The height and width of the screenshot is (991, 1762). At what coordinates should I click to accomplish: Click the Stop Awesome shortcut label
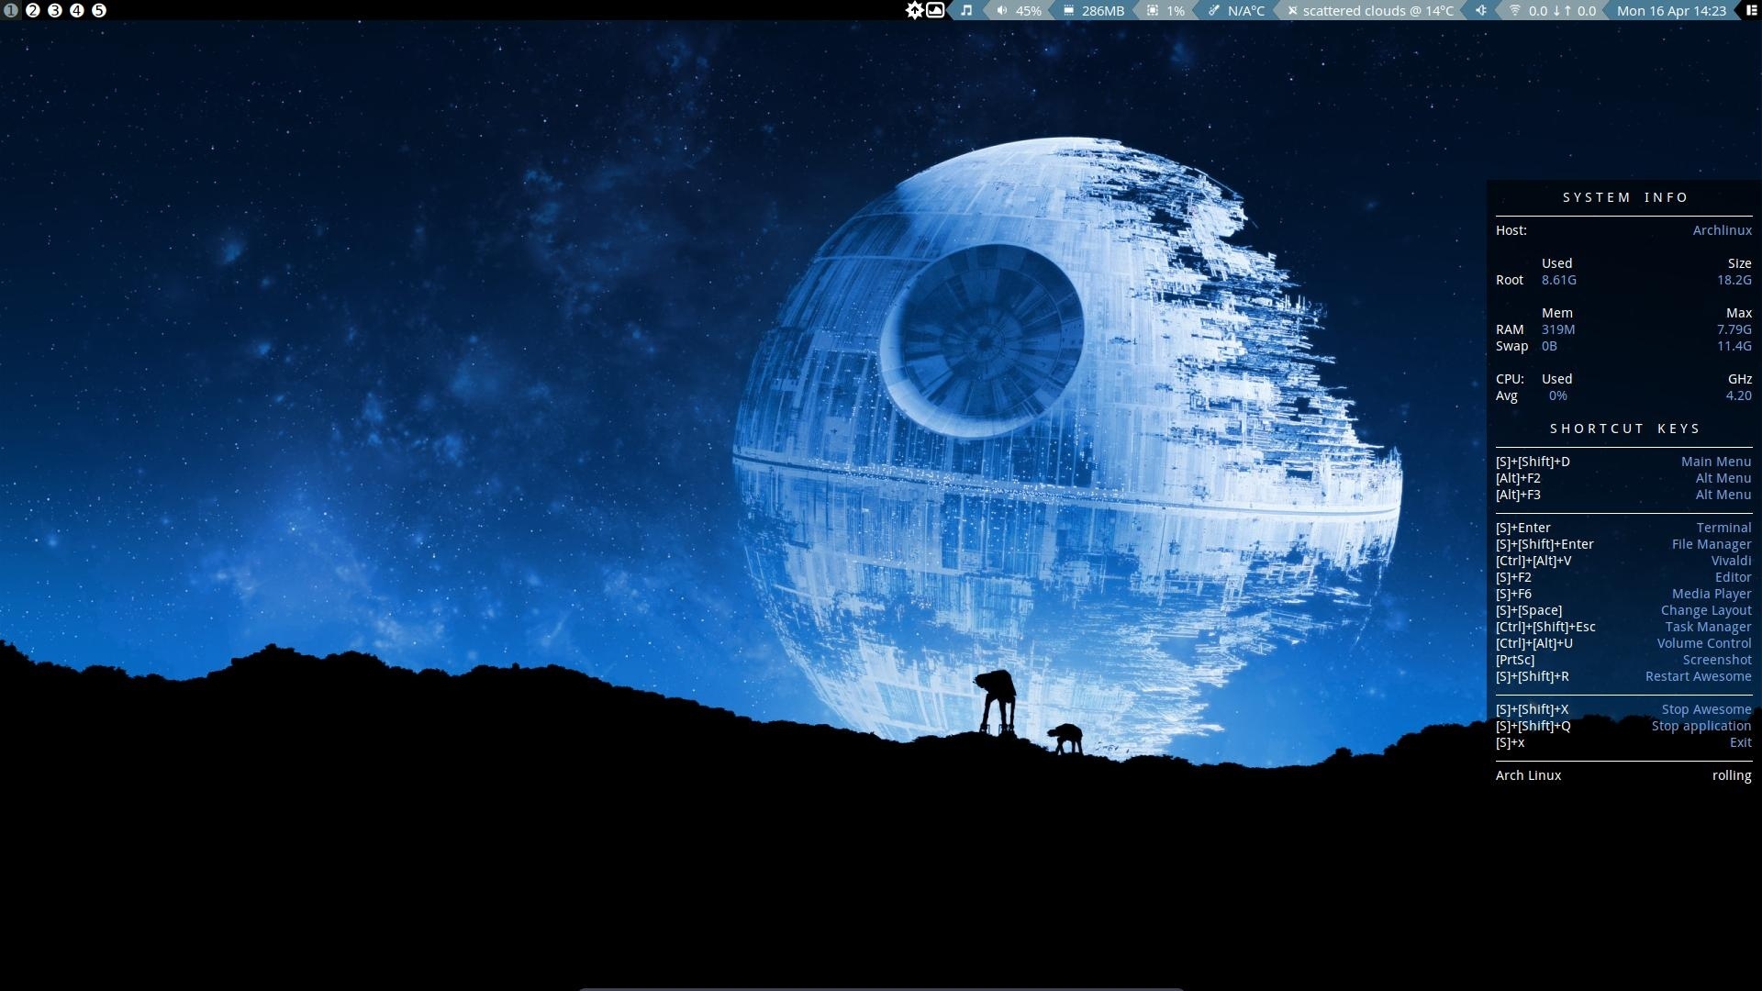coord(1706,709)
